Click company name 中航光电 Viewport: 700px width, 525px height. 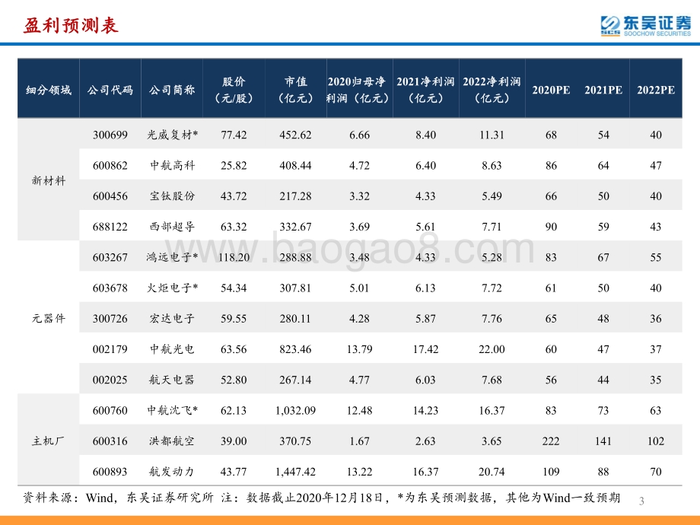pos(172,349)
